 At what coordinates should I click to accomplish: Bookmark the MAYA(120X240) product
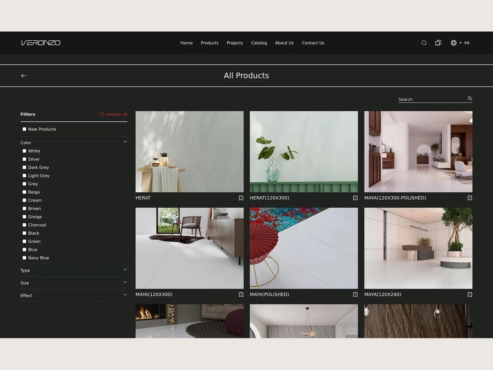[x=470, y=295]
